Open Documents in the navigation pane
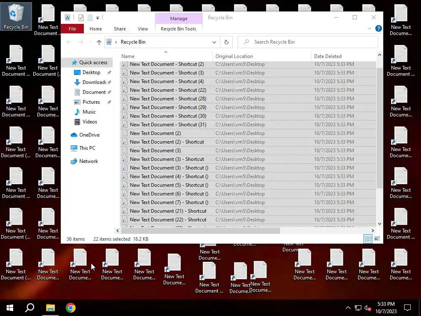 pyautogui.click(x=94, y=92)
